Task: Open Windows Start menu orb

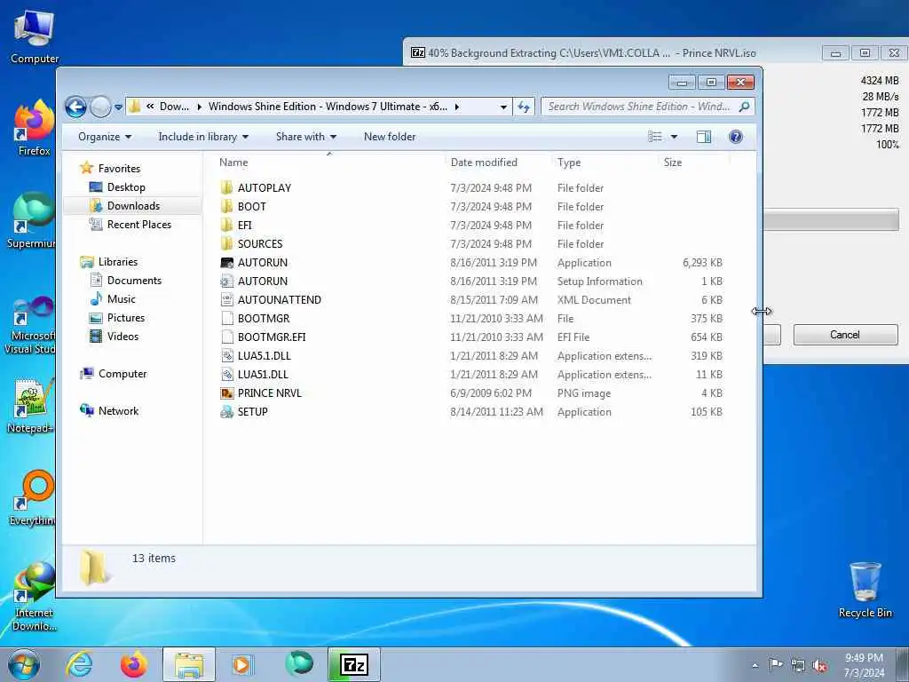Action: click(x=24, y=664)
